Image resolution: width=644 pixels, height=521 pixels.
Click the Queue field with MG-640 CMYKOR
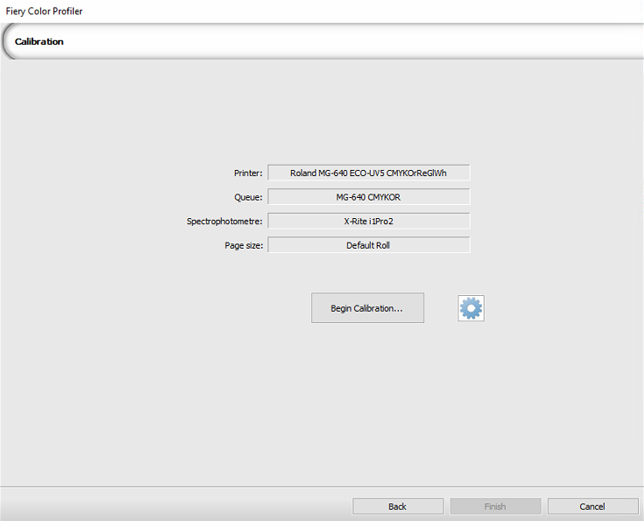point(368,197)
